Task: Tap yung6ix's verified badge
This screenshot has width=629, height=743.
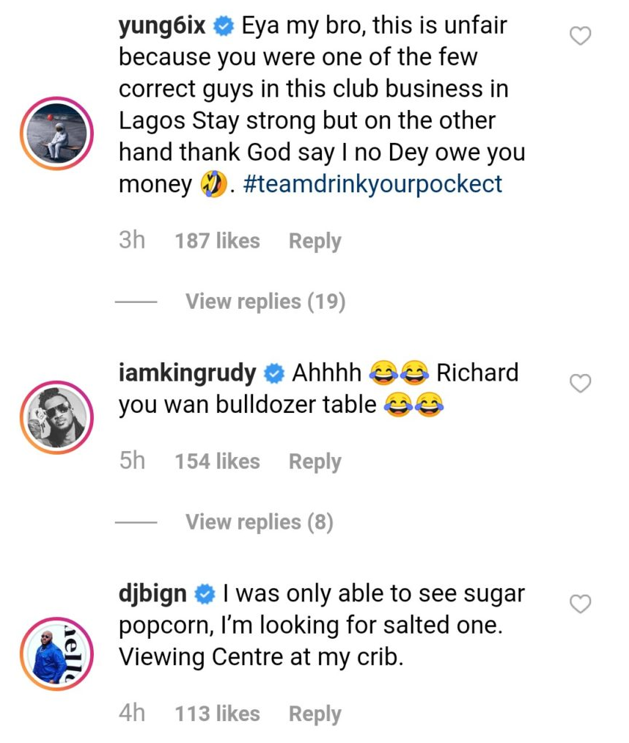Action: tap(224, 28)
